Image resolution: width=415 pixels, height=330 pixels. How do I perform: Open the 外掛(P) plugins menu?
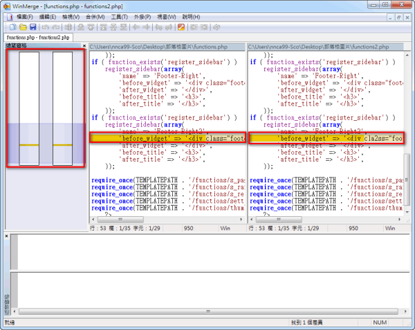[x=142, y=17]
